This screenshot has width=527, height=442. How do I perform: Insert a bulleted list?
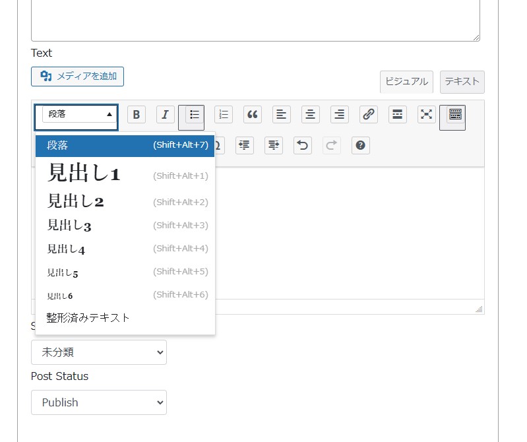pos(195,115)
